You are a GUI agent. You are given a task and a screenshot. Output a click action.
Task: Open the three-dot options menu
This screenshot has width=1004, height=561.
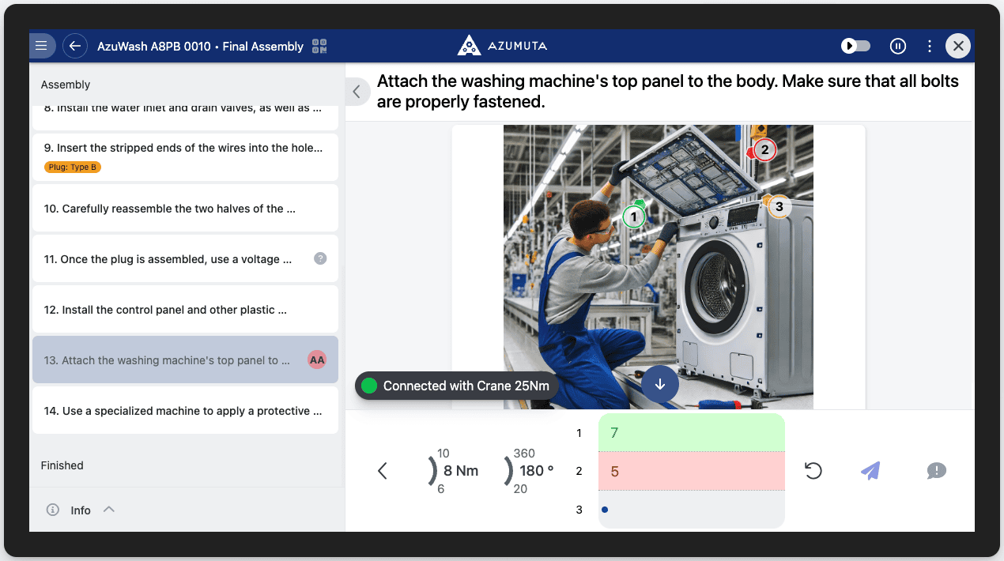pos(930,46)
